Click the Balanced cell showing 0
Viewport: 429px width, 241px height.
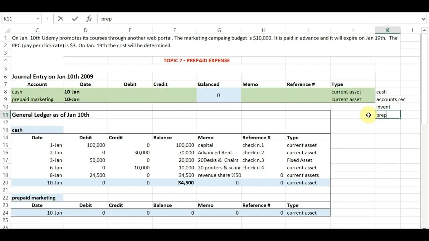click(219, 95)
